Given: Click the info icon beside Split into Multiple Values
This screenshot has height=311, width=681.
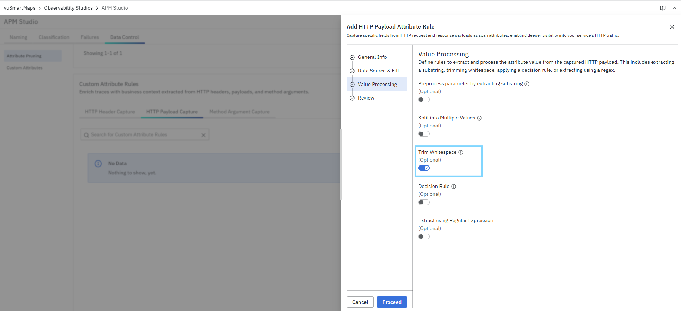Looking at the screenshot, I should coord(479,118).
